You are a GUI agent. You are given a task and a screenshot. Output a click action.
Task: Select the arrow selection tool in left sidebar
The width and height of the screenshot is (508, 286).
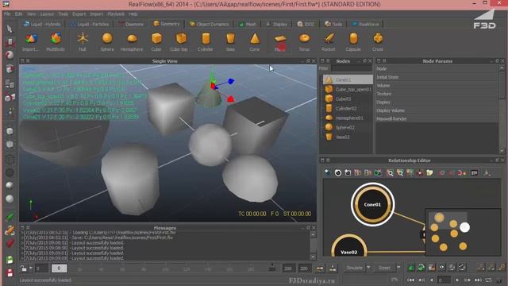coord(10,29)
